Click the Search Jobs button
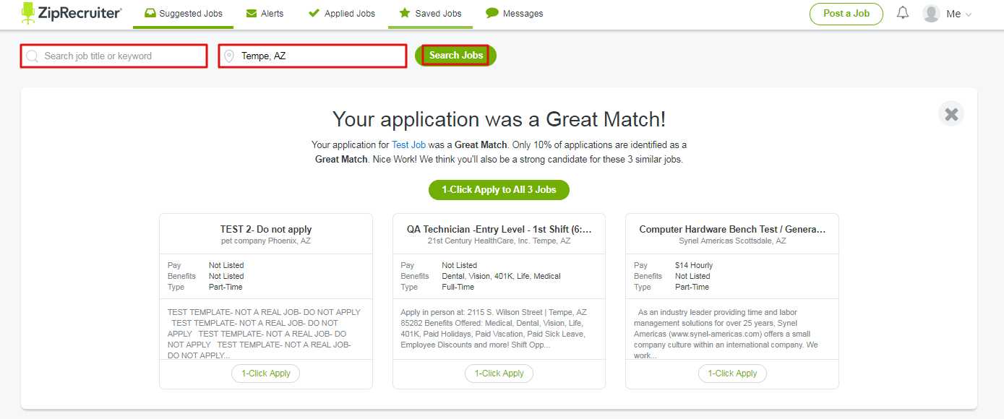 click(x=455, y=56)
